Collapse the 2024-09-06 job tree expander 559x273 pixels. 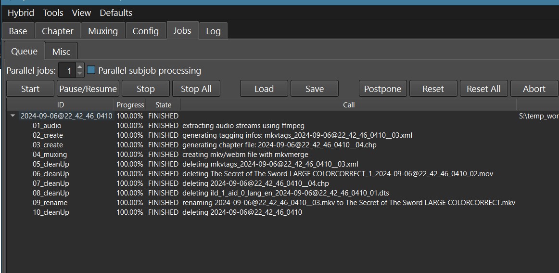point(13,116)
